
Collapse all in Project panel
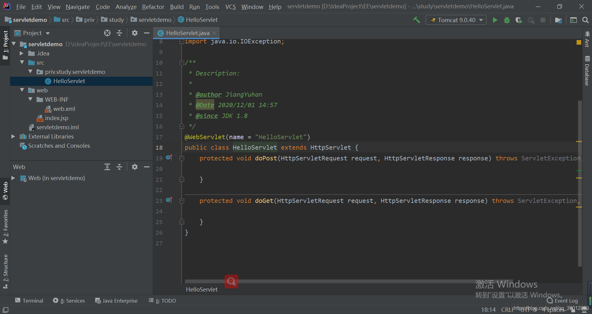pos(119,33)
